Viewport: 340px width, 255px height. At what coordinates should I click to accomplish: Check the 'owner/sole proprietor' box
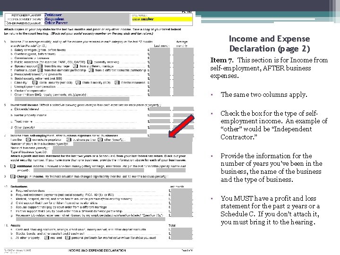(28, 140)
